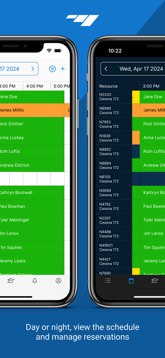Open Paul Bowman block on dark phone

point(152,206)
